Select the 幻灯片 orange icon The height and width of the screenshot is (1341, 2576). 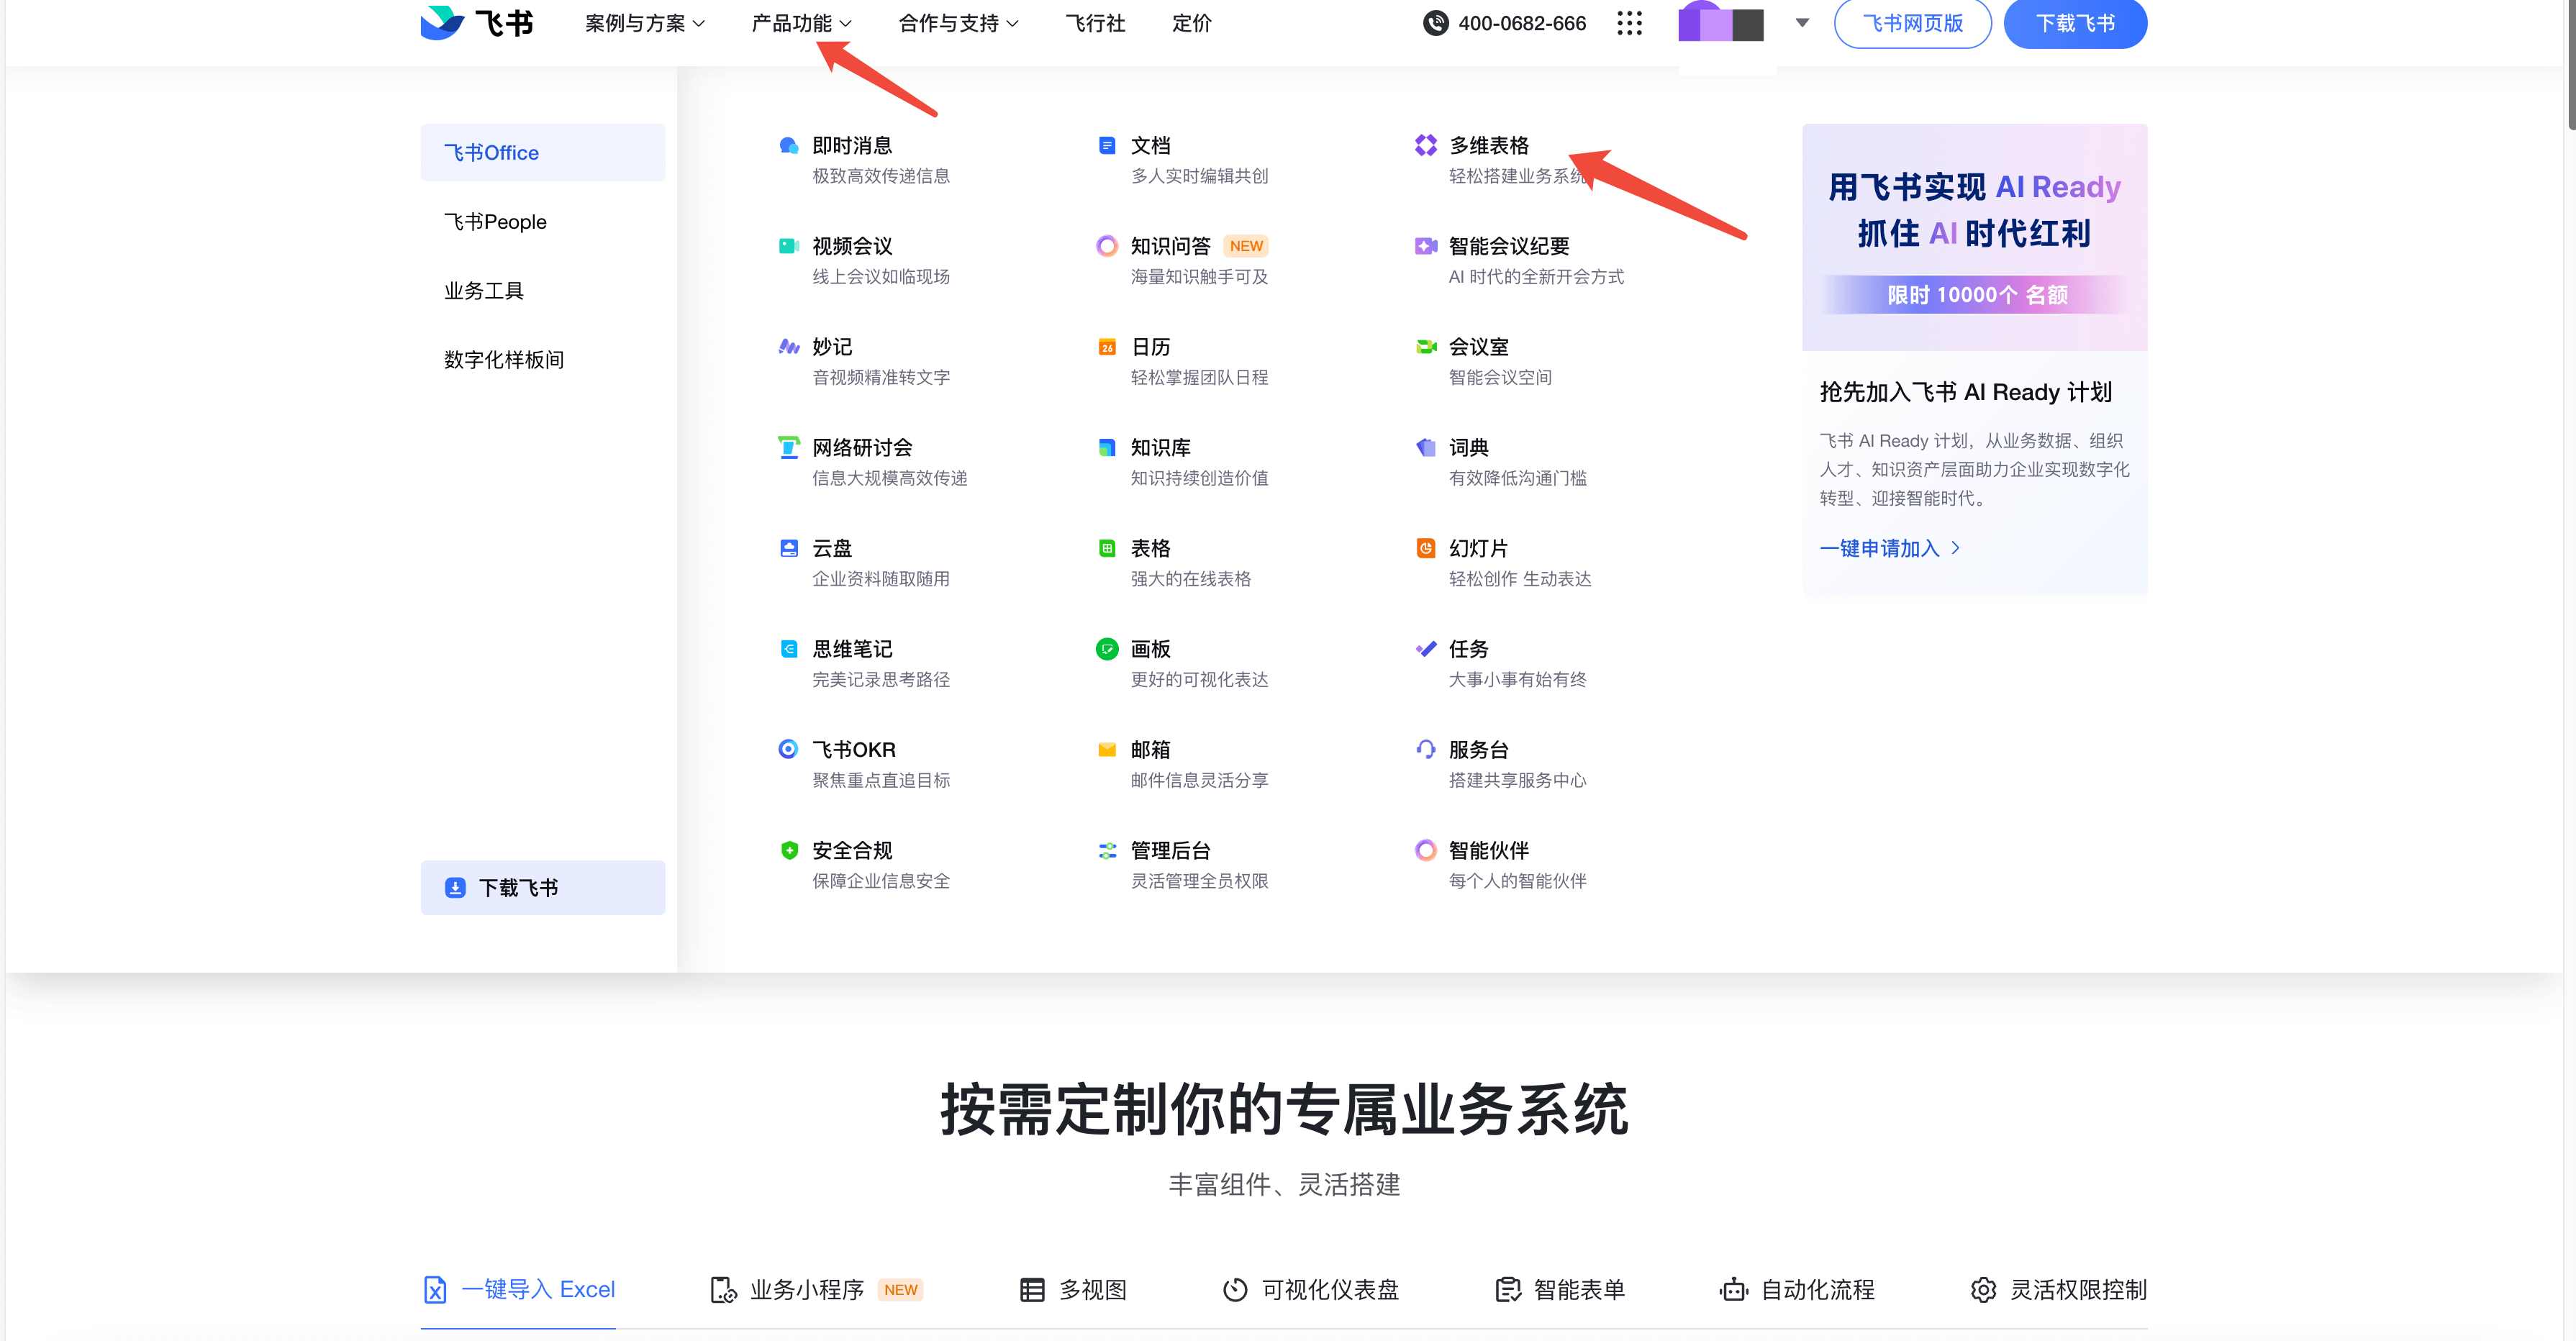(x=1426, y=548)
